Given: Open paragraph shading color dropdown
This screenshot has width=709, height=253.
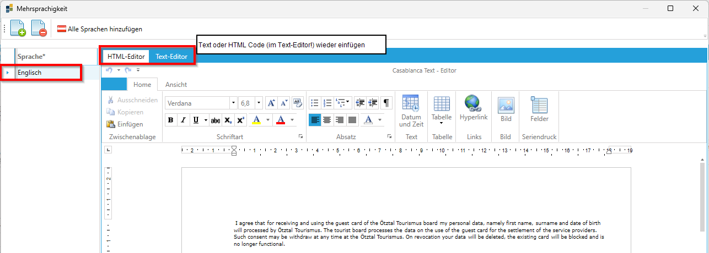Looking at the screenshot, I should (379, 120).
